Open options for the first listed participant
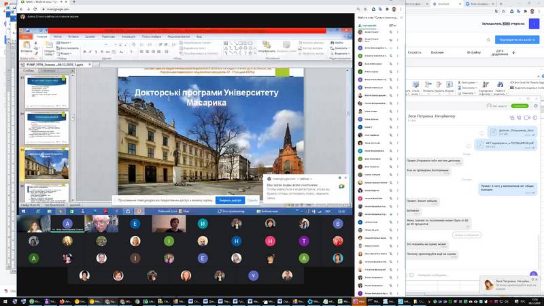 (x=398, y=32)
